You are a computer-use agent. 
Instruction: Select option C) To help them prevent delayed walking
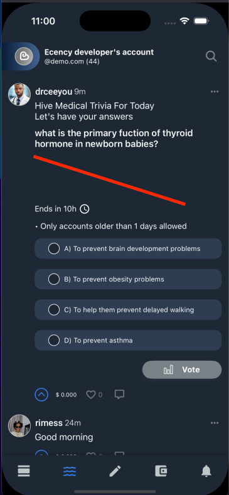coord(128,310)
